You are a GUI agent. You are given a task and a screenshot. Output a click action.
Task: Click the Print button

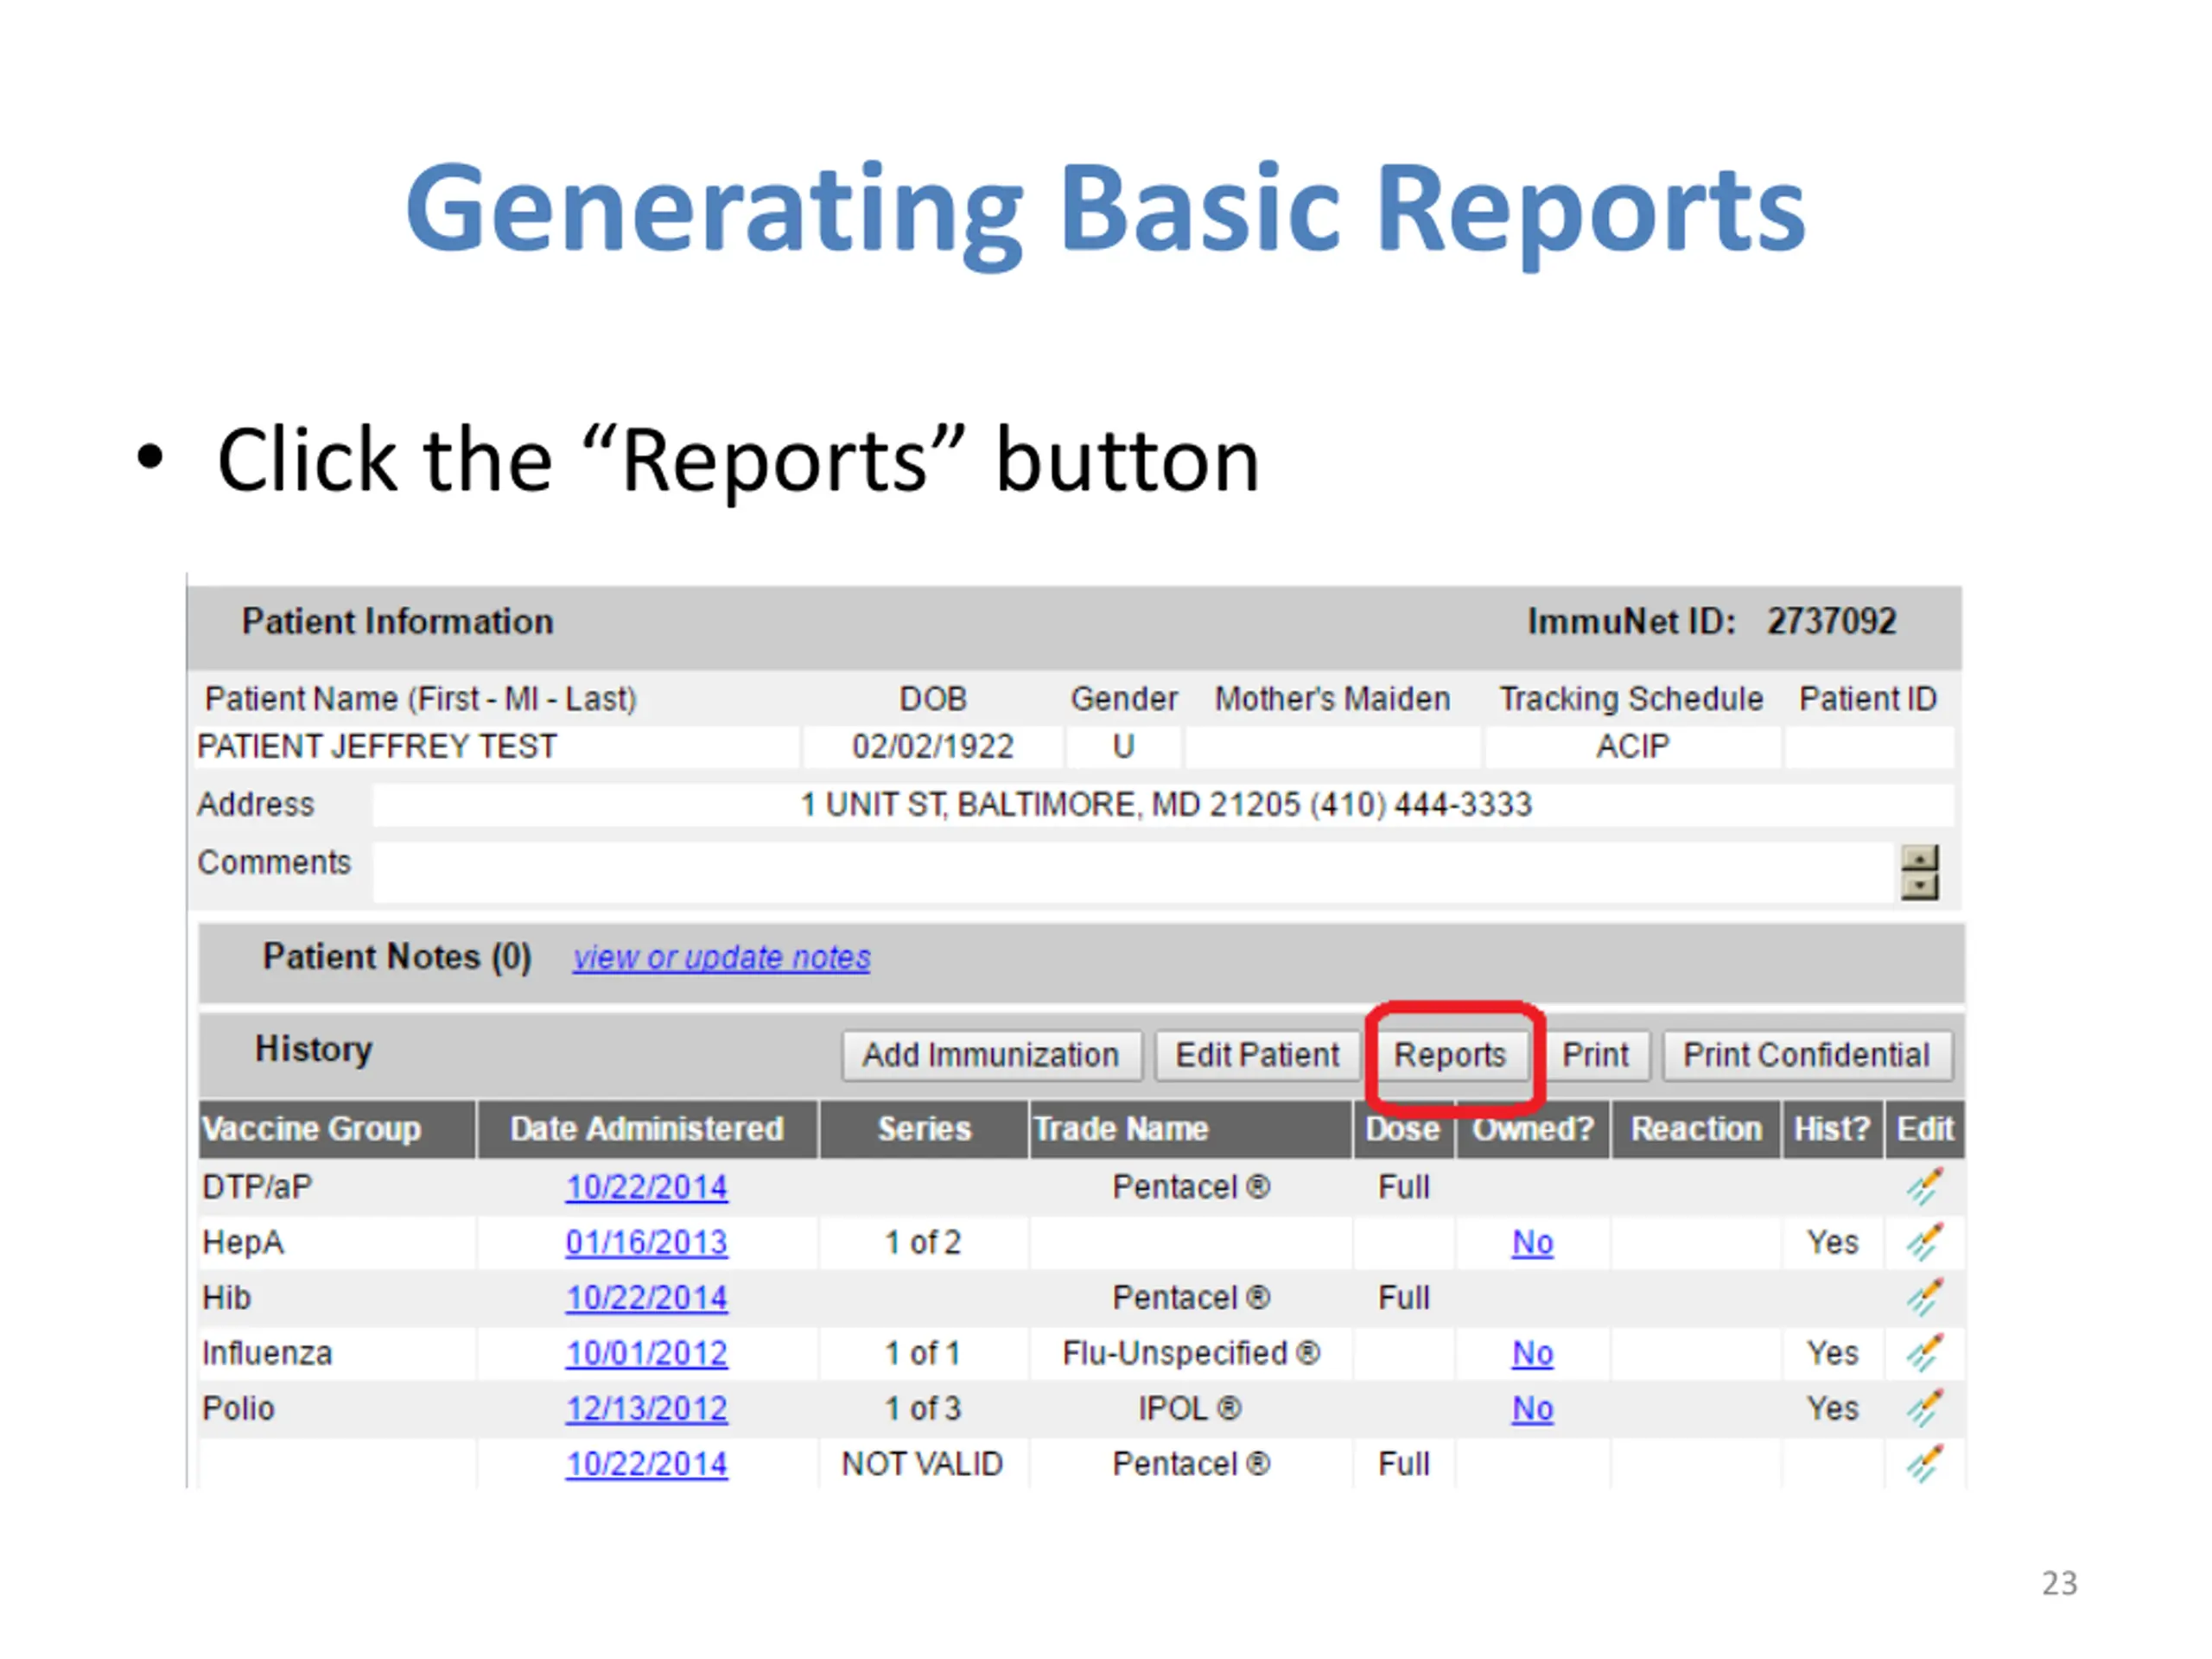pos(1595,1055)
